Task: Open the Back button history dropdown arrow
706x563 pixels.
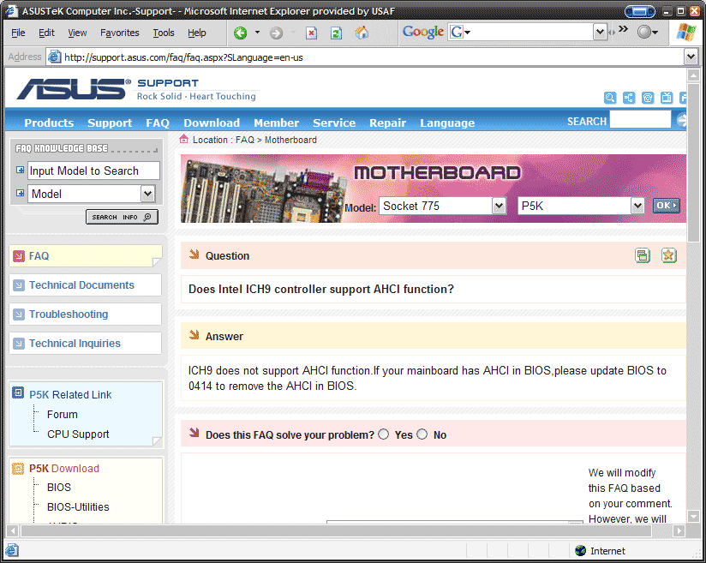Action: coord(258,32)
